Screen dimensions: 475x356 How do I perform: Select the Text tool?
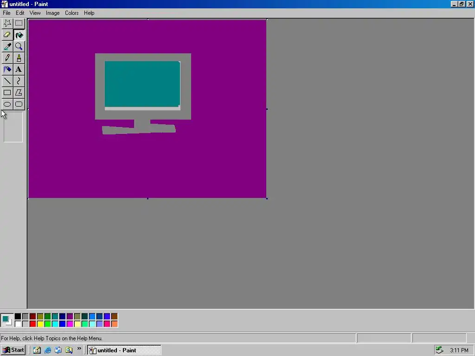19,70
